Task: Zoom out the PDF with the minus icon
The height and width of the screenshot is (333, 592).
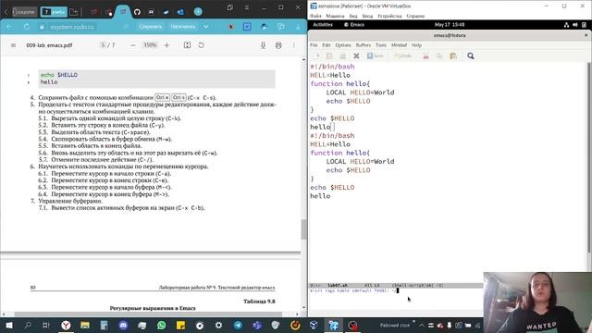Action: 133,45
